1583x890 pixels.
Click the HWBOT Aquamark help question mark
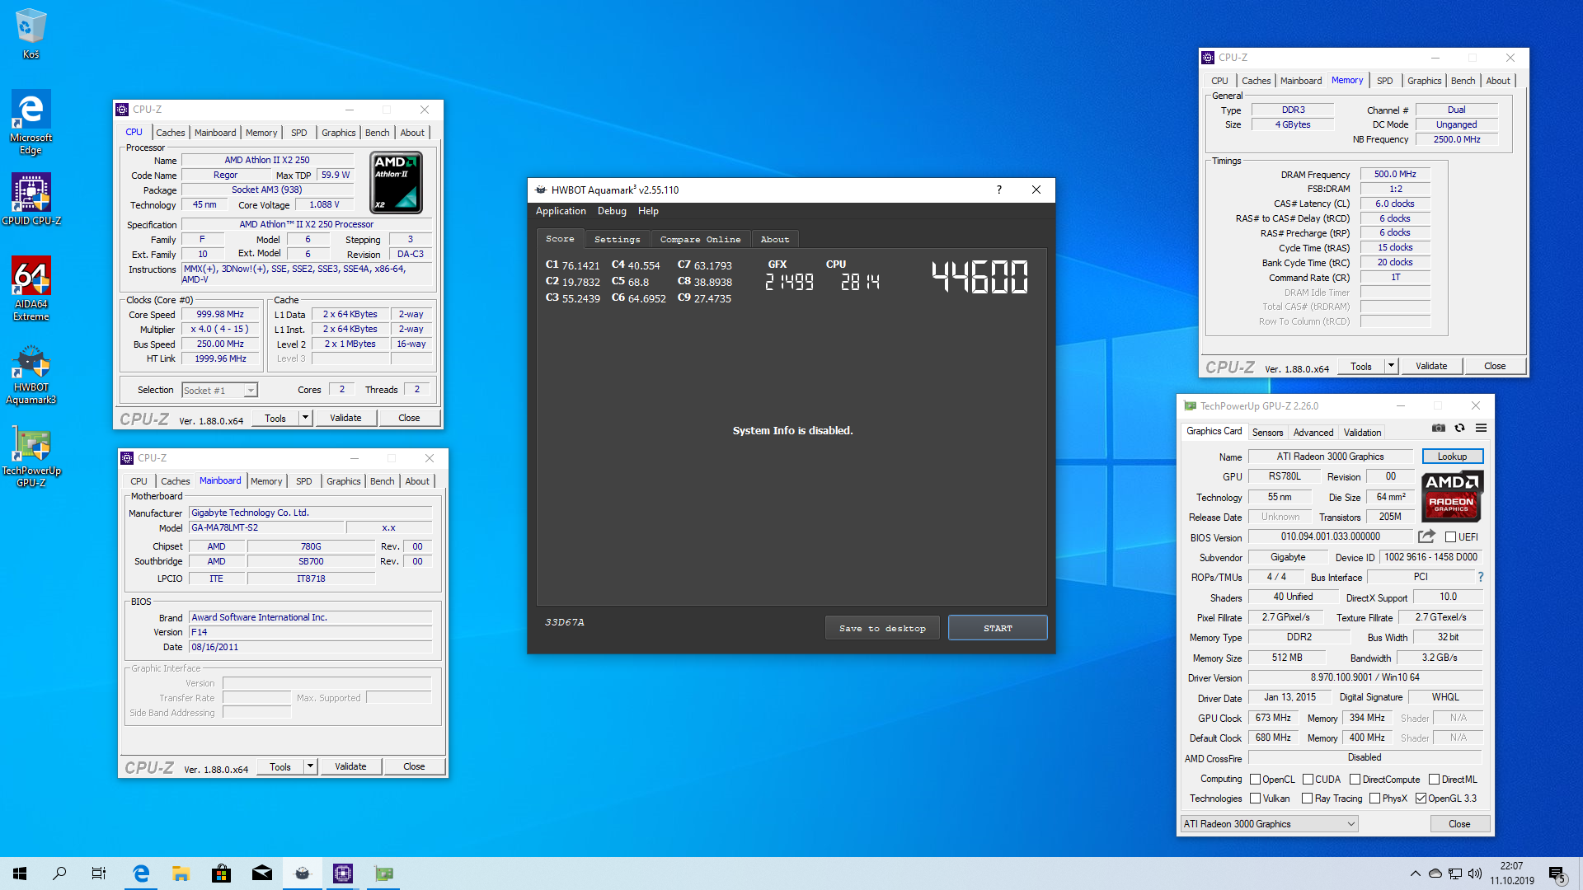pyautogui.click(x=999, y=190)
